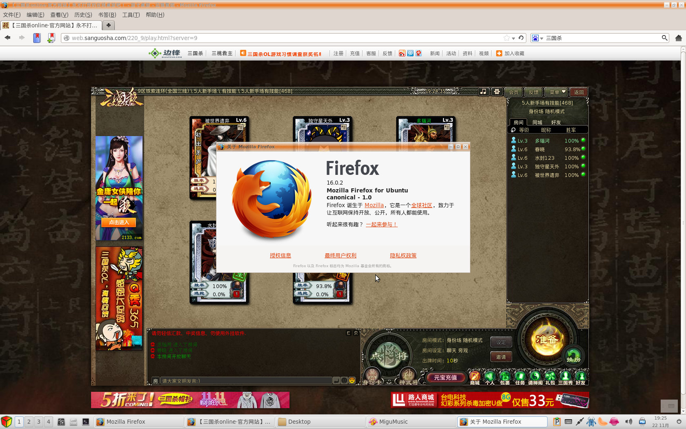The height and width of the screenshot is (429, 686).
Task: Bookmark this page with the star icon
Action: coord(507,38)
